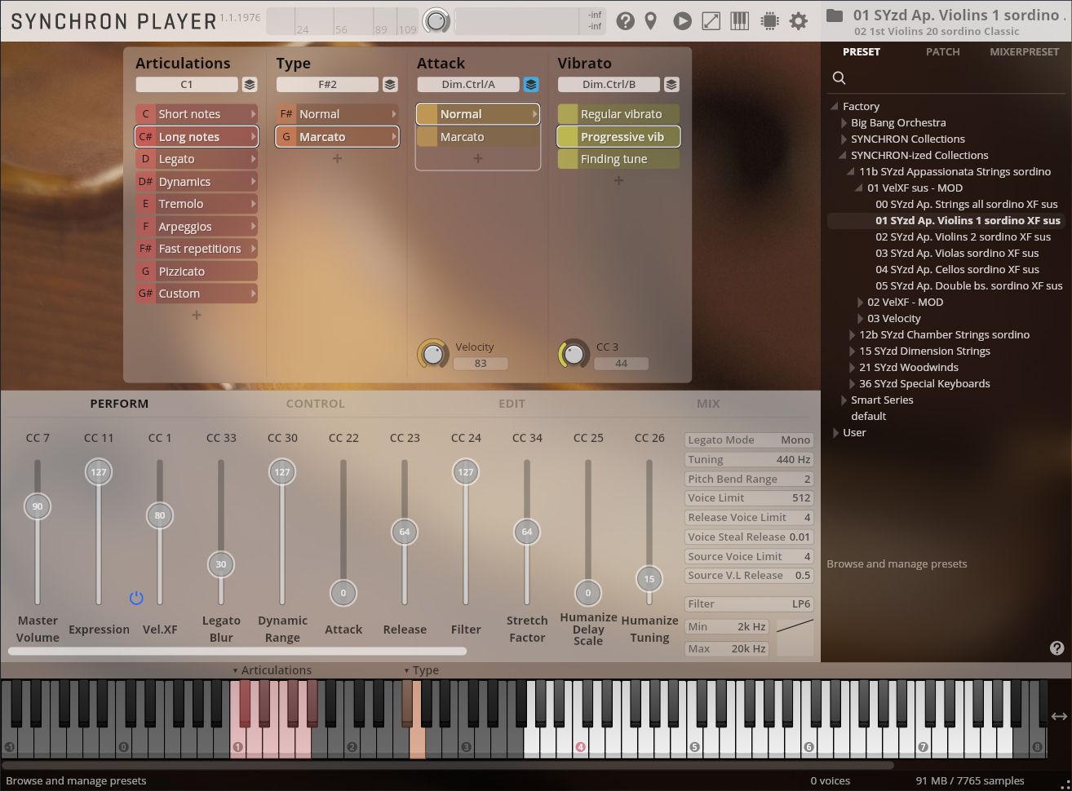The height and width of the screenshot is (791, 1072).
Task: Click layers icon next to Type F#2
Action: 390,85
